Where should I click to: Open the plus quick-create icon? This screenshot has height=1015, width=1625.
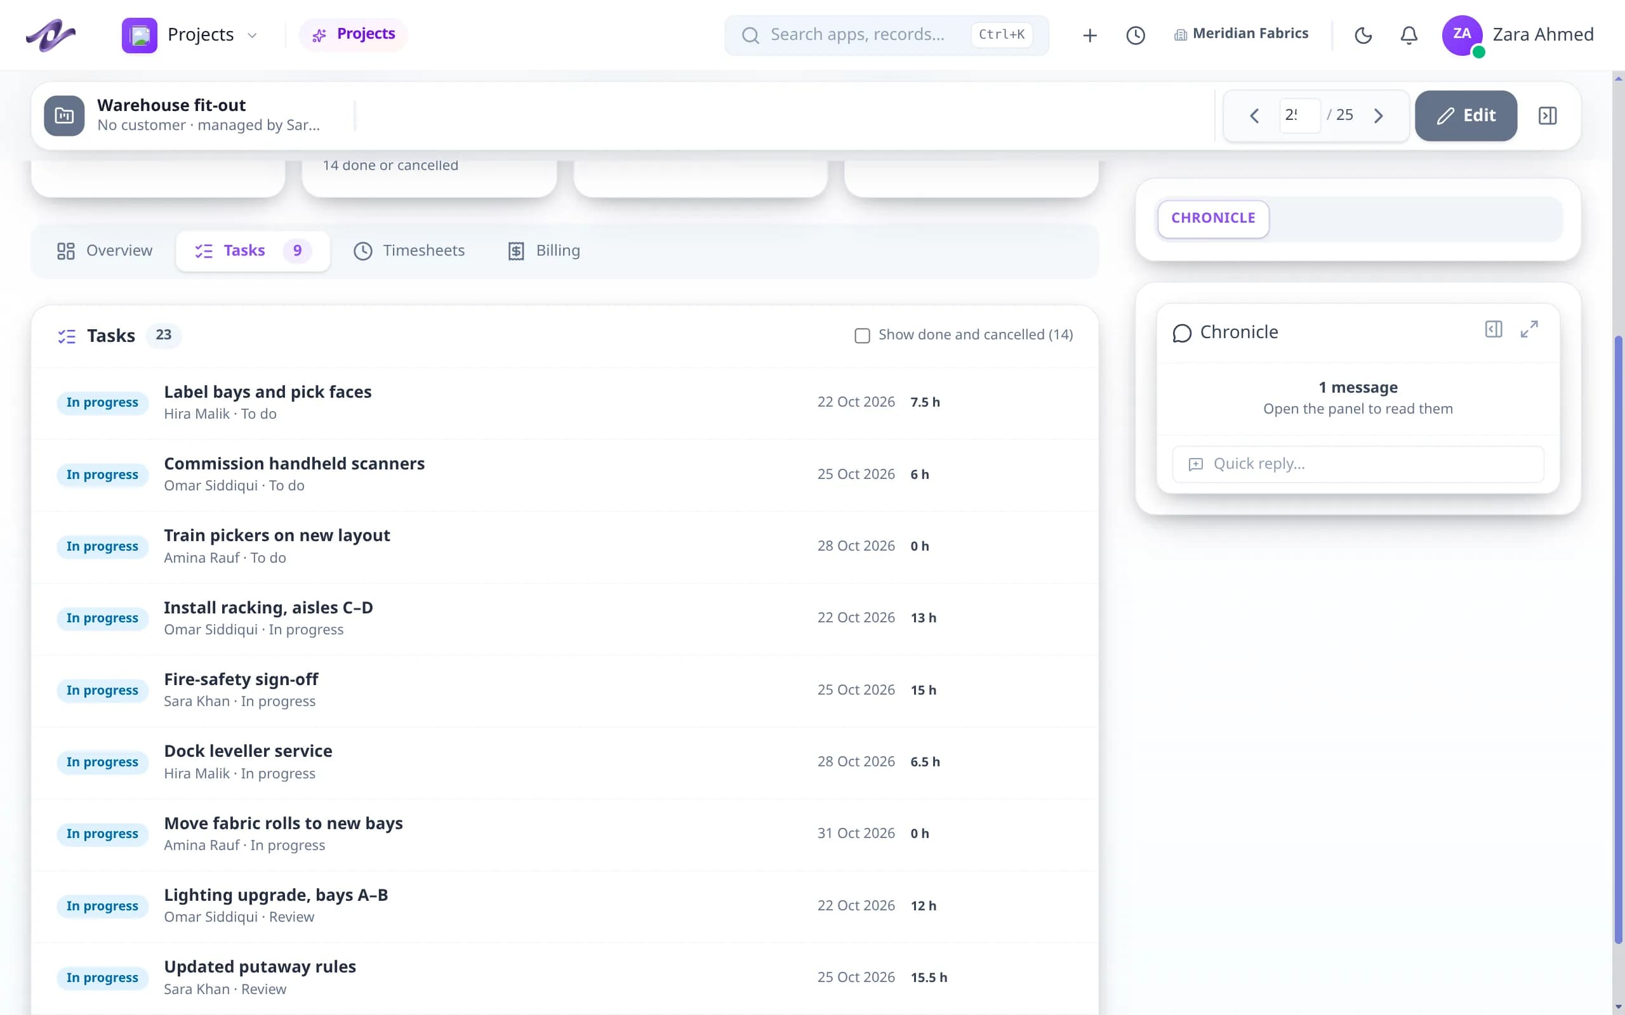click(x=1090, y=35)
